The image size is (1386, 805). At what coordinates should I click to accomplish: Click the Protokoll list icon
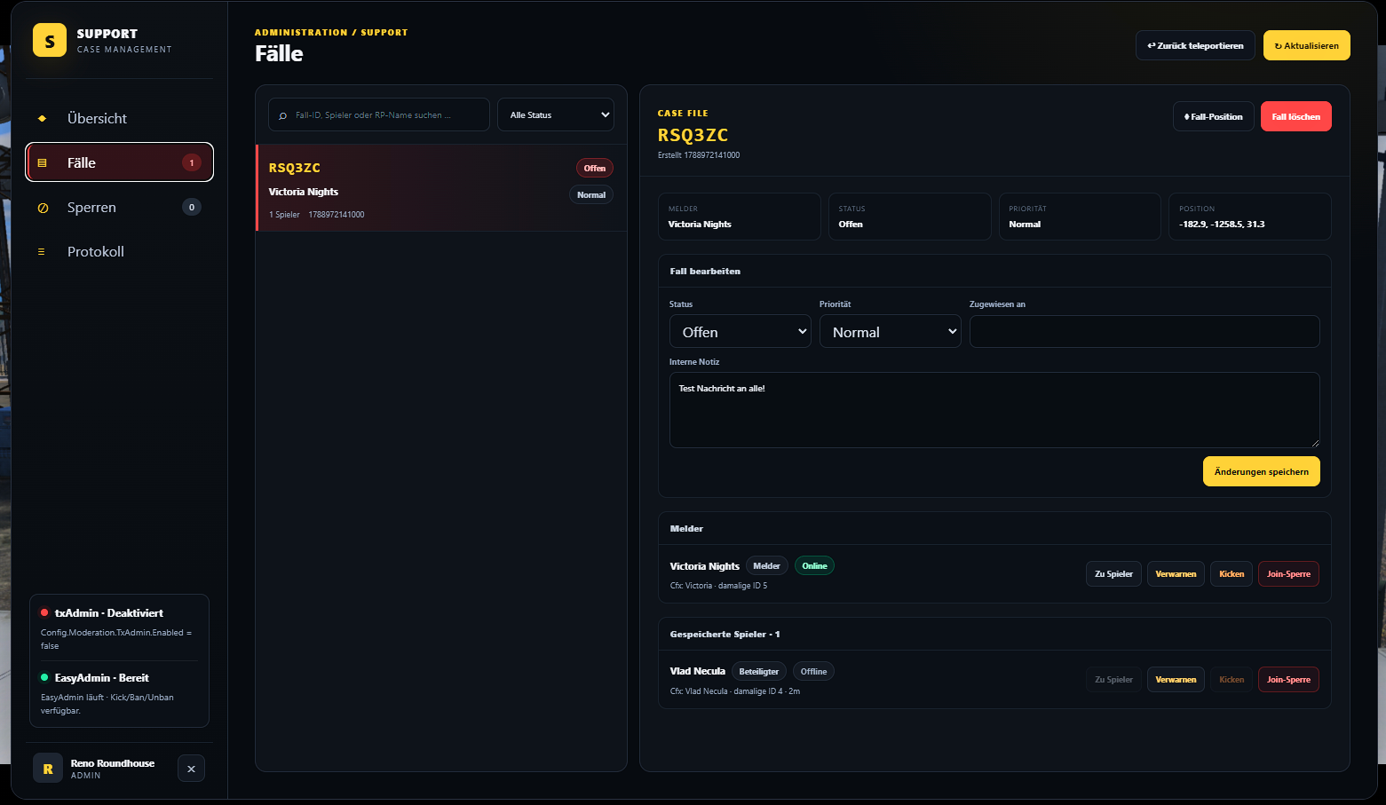click(41, 252)
